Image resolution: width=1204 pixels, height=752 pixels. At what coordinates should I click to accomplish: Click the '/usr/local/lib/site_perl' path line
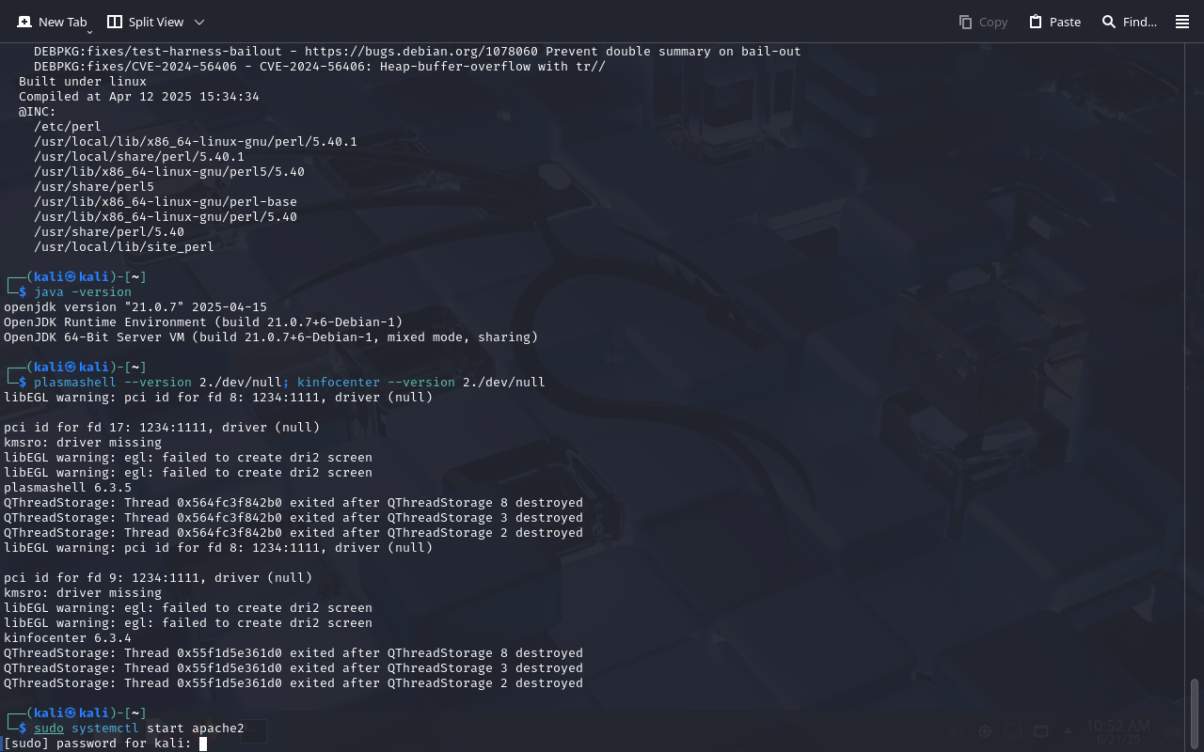124,247
